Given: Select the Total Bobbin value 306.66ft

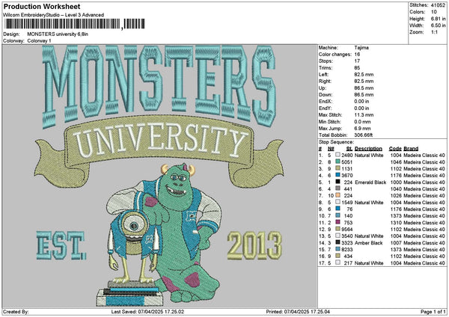Looking at the screenshot, I should click(x=364, y=135).
